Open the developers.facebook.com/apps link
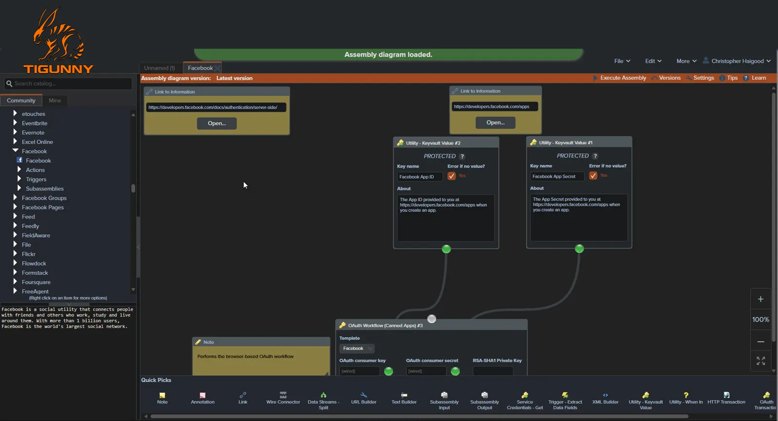Viewport: 778px width, 421px height. (495, 123)
